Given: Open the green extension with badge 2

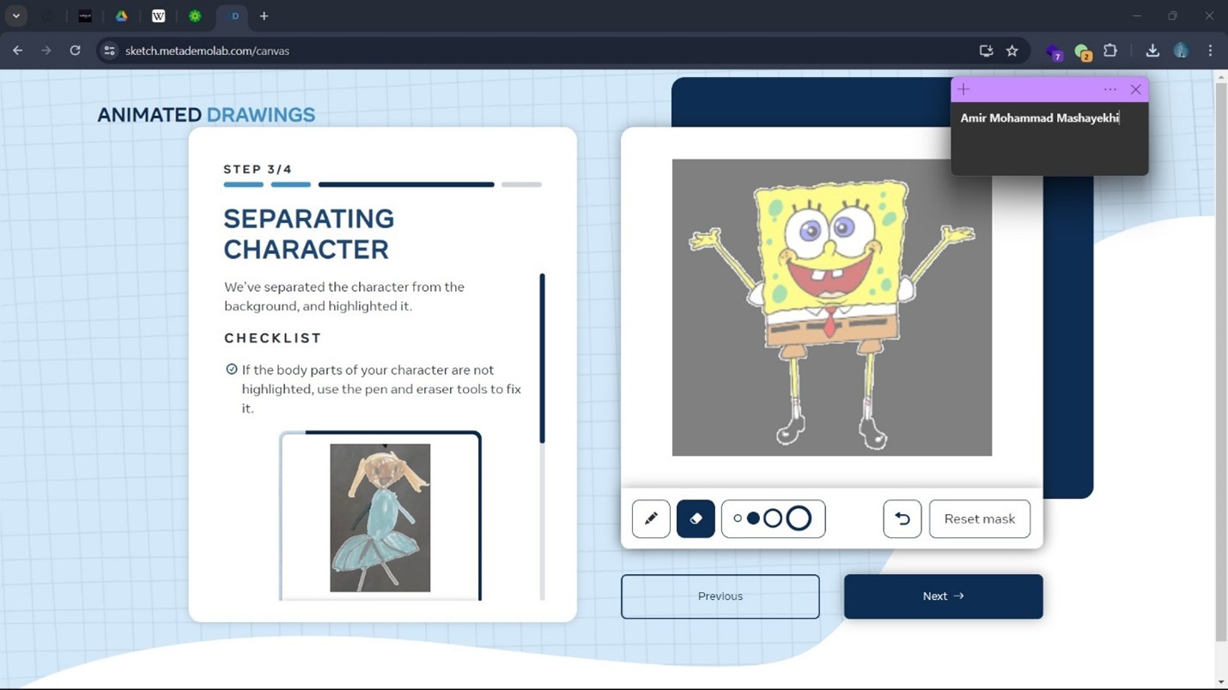Looking at the screenshot, I should coord(1082,51).
